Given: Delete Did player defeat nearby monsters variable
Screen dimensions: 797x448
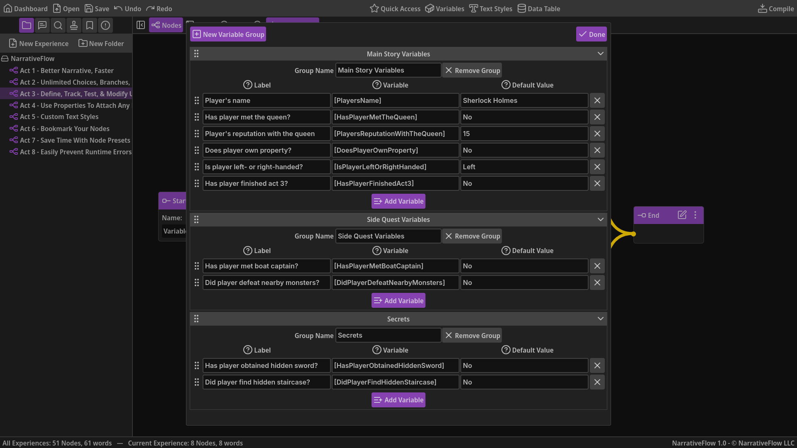Looking at the screenshot, I should click(597, 282).
